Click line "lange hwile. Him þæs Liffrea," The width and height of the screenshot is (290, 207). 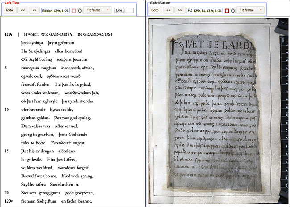pos(49,159)
